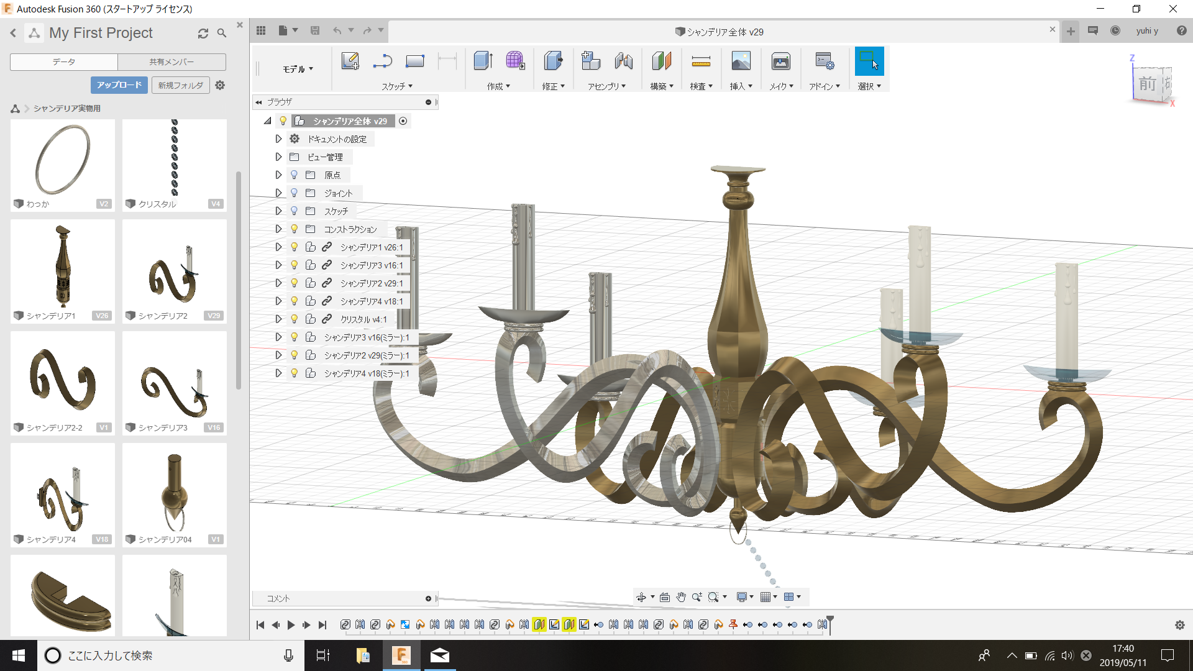Click the pan hand icon in view bar

pyautogui.click(x=681, y=597)
